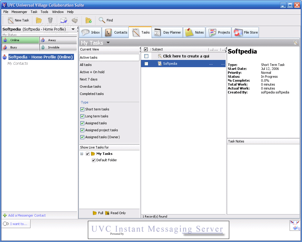Click Add a Messenger Contact link
Viewport: 302px width, 242px height.
coord(27,215)
